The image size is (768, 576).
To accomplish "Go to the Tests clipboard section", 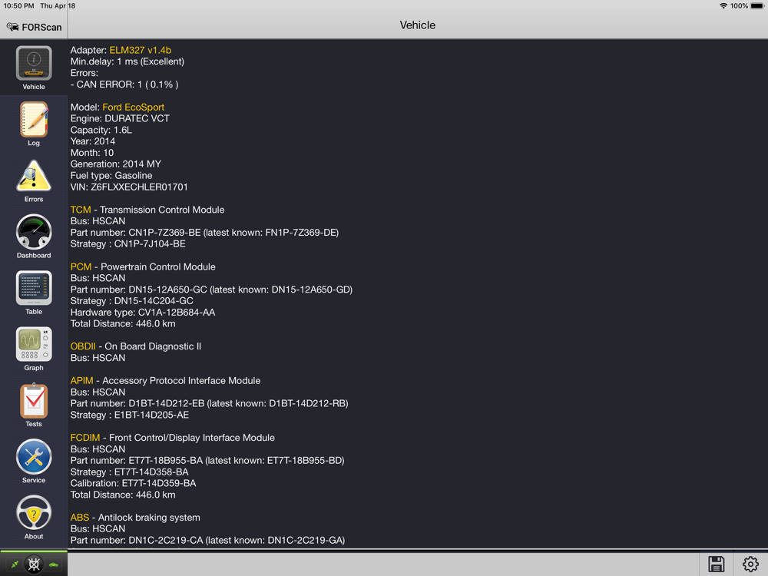I will [34, 406].
